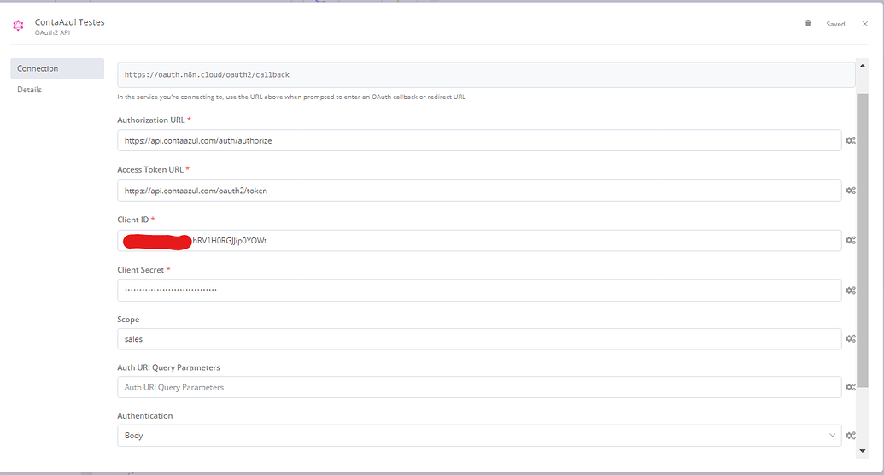The image size is (884, 475).
Task: Open options gear for Scope field
Action: click(851, 339)
